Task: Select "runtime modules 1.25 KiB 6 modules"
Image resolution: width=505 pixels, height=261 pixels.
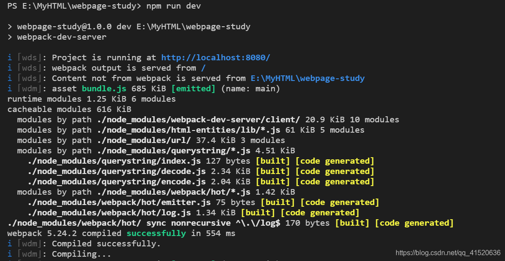Action: 91,99
